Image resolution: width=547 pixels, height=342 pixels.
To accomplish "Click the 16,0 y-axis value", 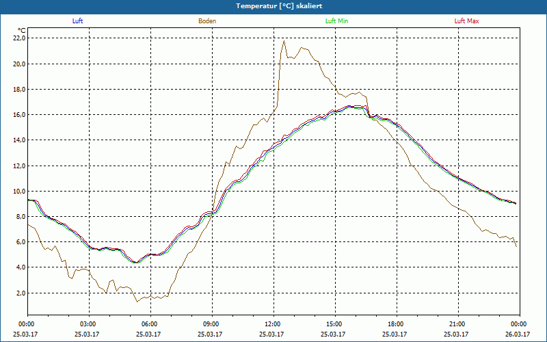I will [x=20, y=115].
